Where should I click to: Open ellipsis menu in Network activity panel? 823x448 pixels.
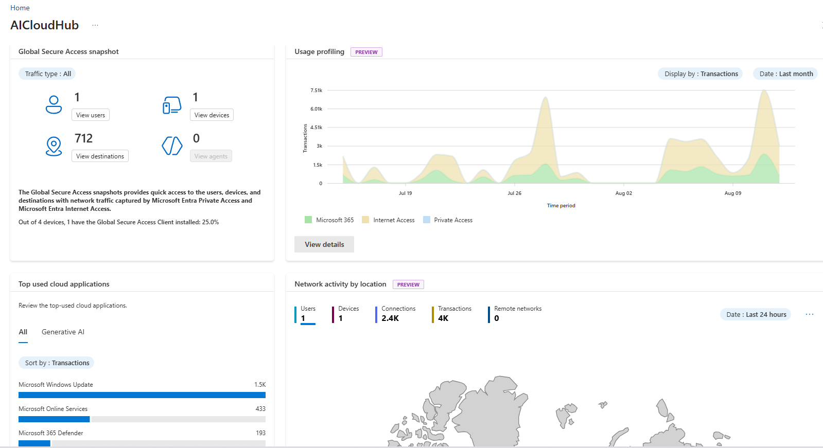coord(810,314)
